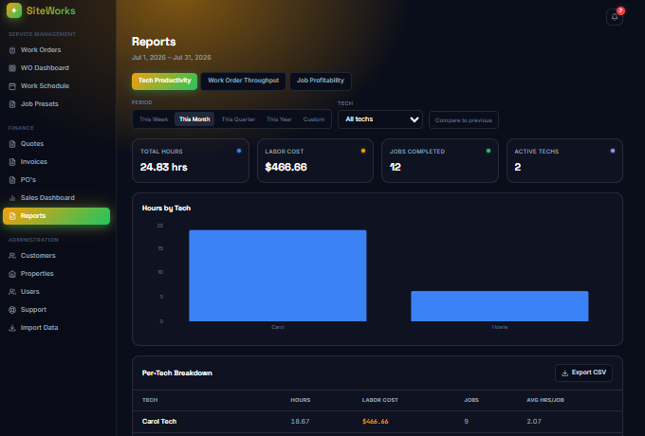Open the Properties page link

56,274
